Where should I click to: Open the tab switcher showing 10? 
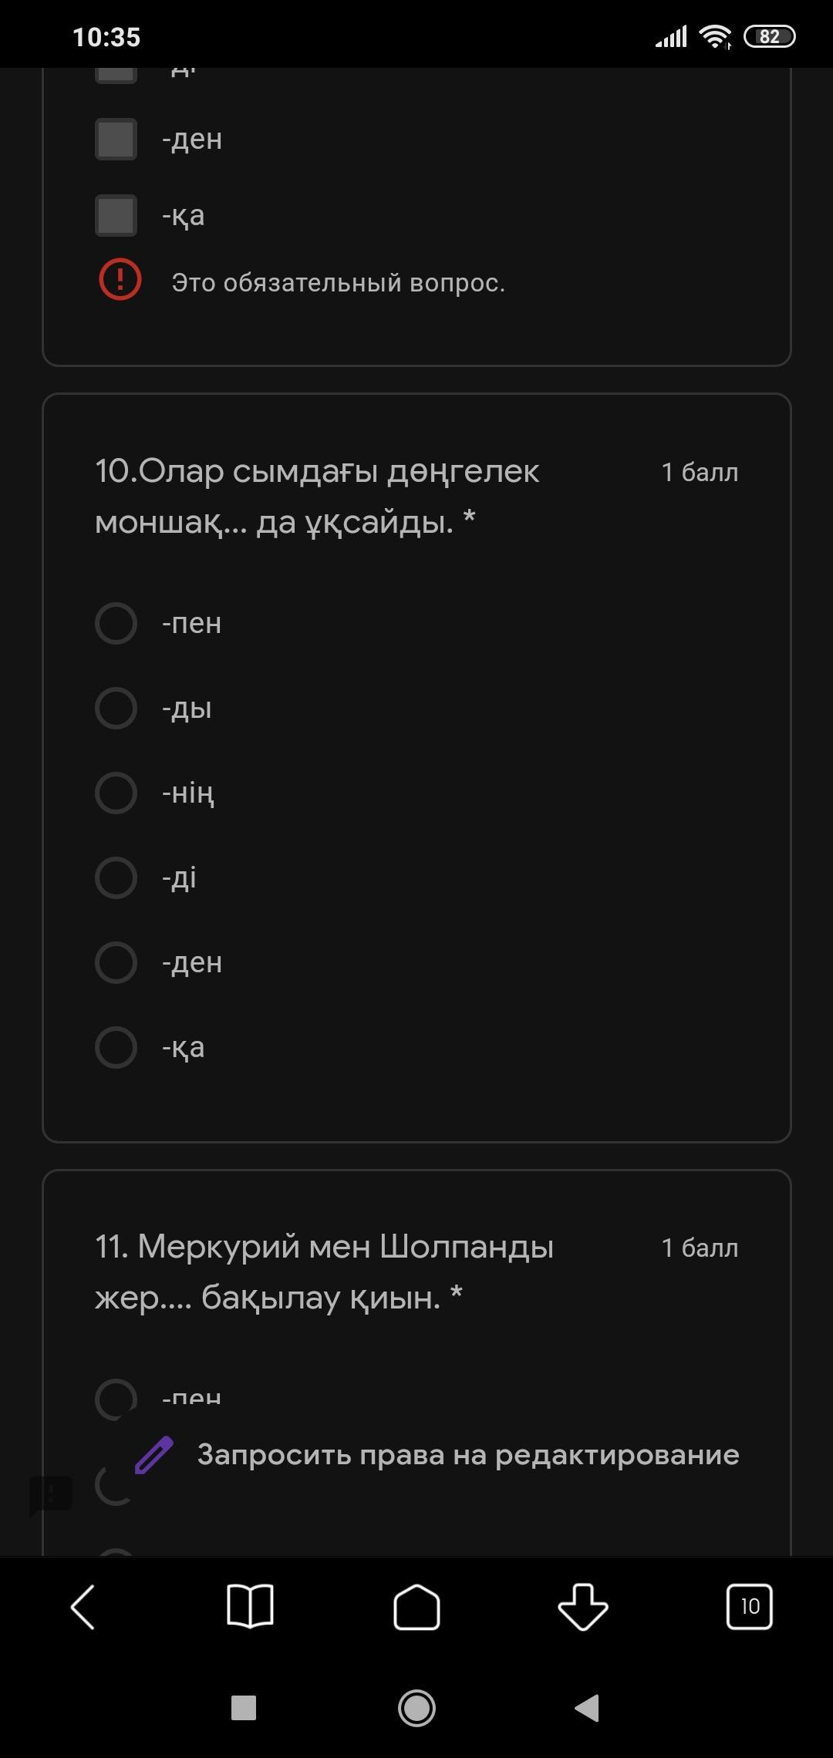click(749, 1607)
